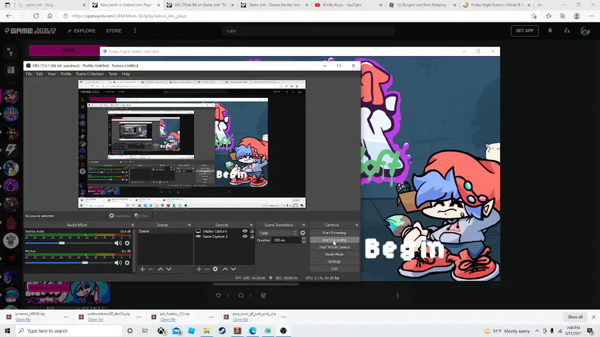Click Game Jolt logo in header

(30, 31)
